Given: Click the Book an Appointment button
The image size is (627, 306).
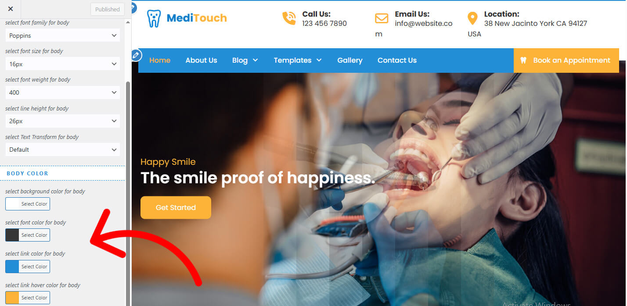Looking at the screenshot, I should tap(566, 60).
